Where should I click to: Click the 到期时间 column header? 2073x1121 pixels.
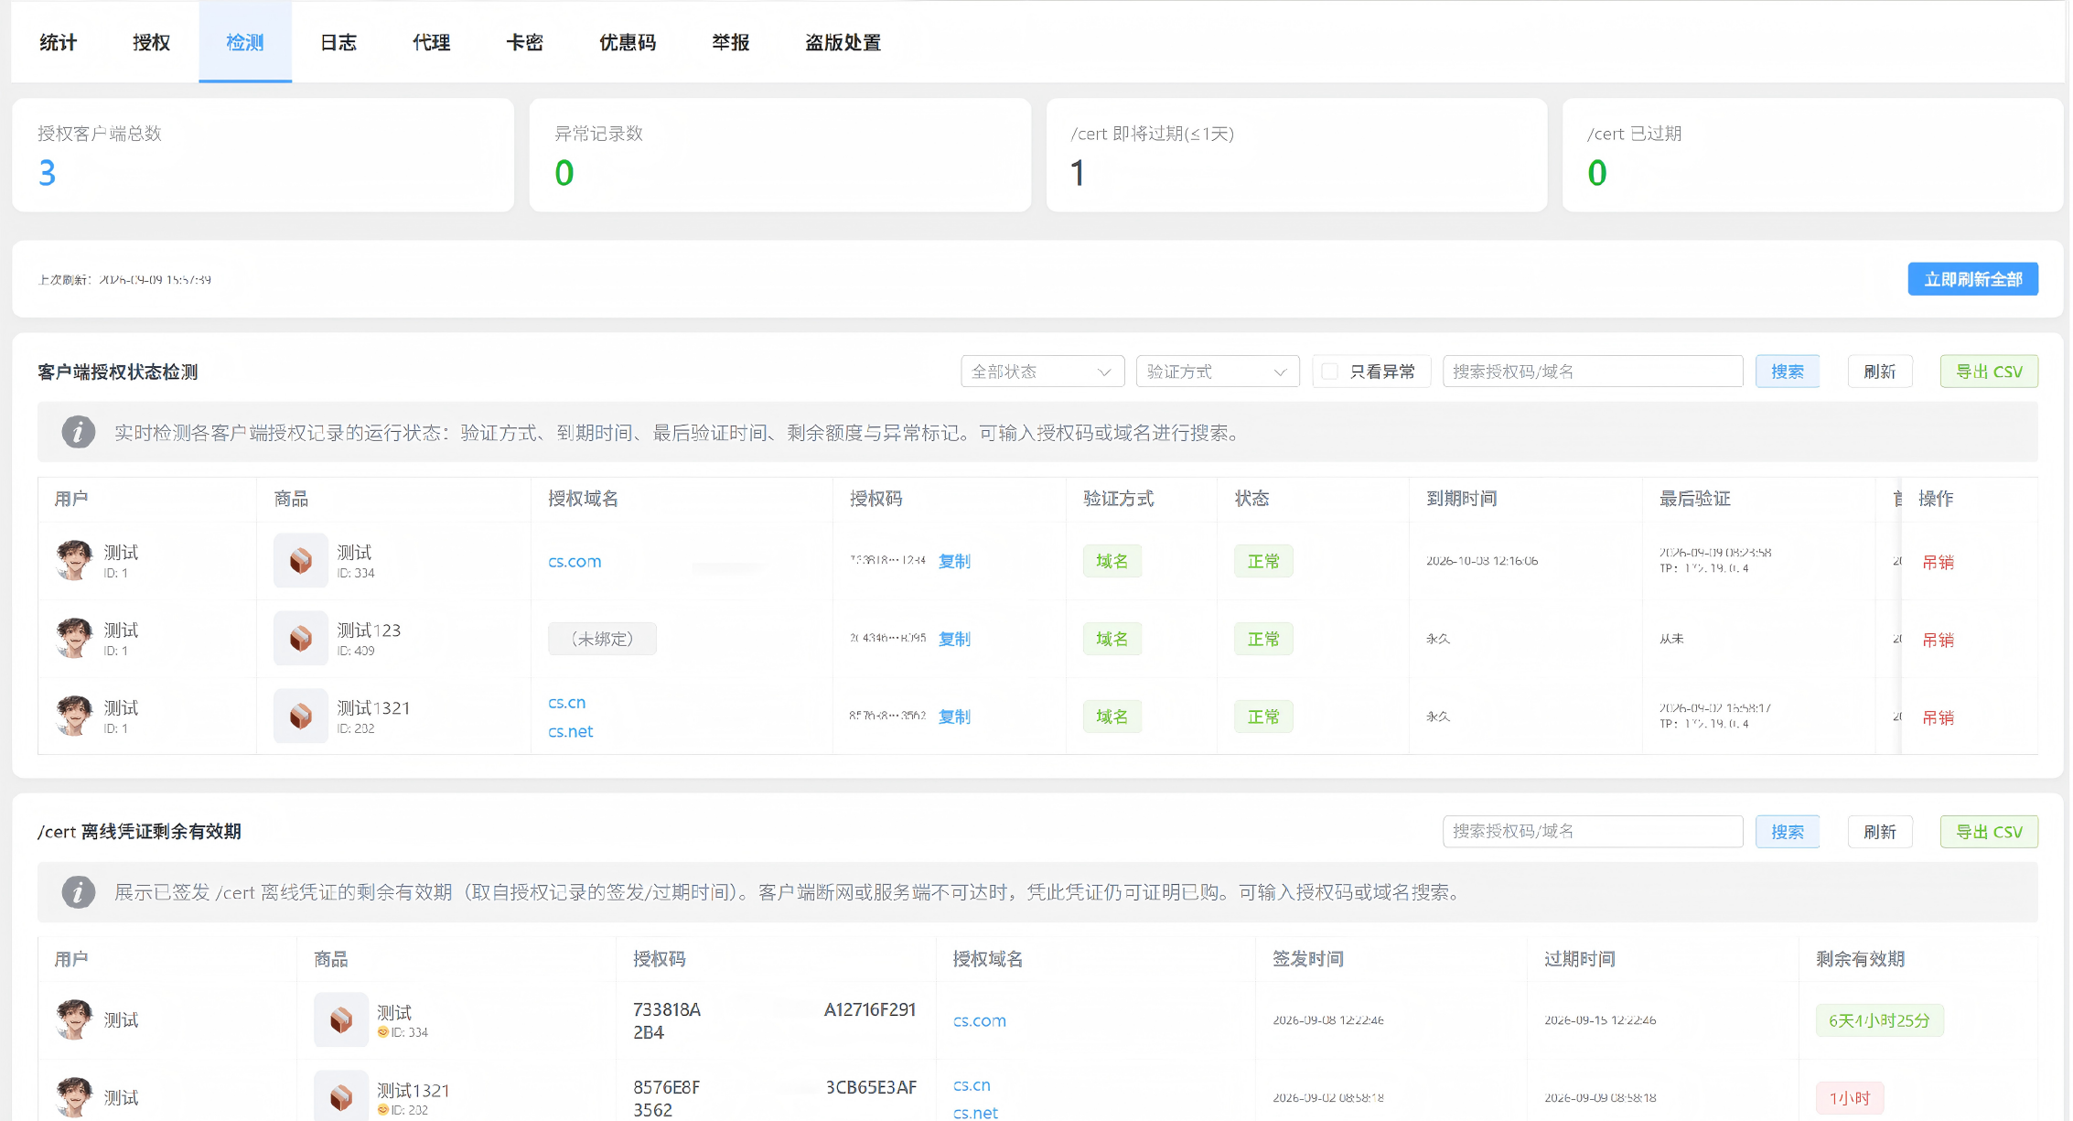(1462, 499)
